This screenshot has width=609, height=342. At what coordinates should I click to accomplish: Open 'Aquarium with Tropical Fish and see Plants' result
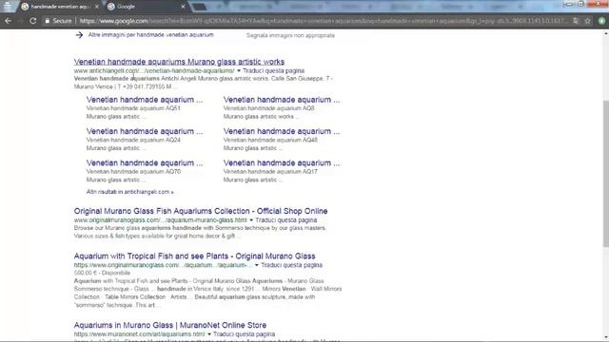pos(194,256)
